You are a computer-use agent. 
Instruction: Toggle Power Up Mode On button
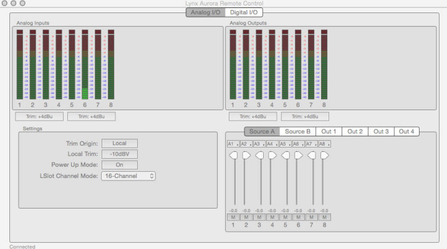120,165
